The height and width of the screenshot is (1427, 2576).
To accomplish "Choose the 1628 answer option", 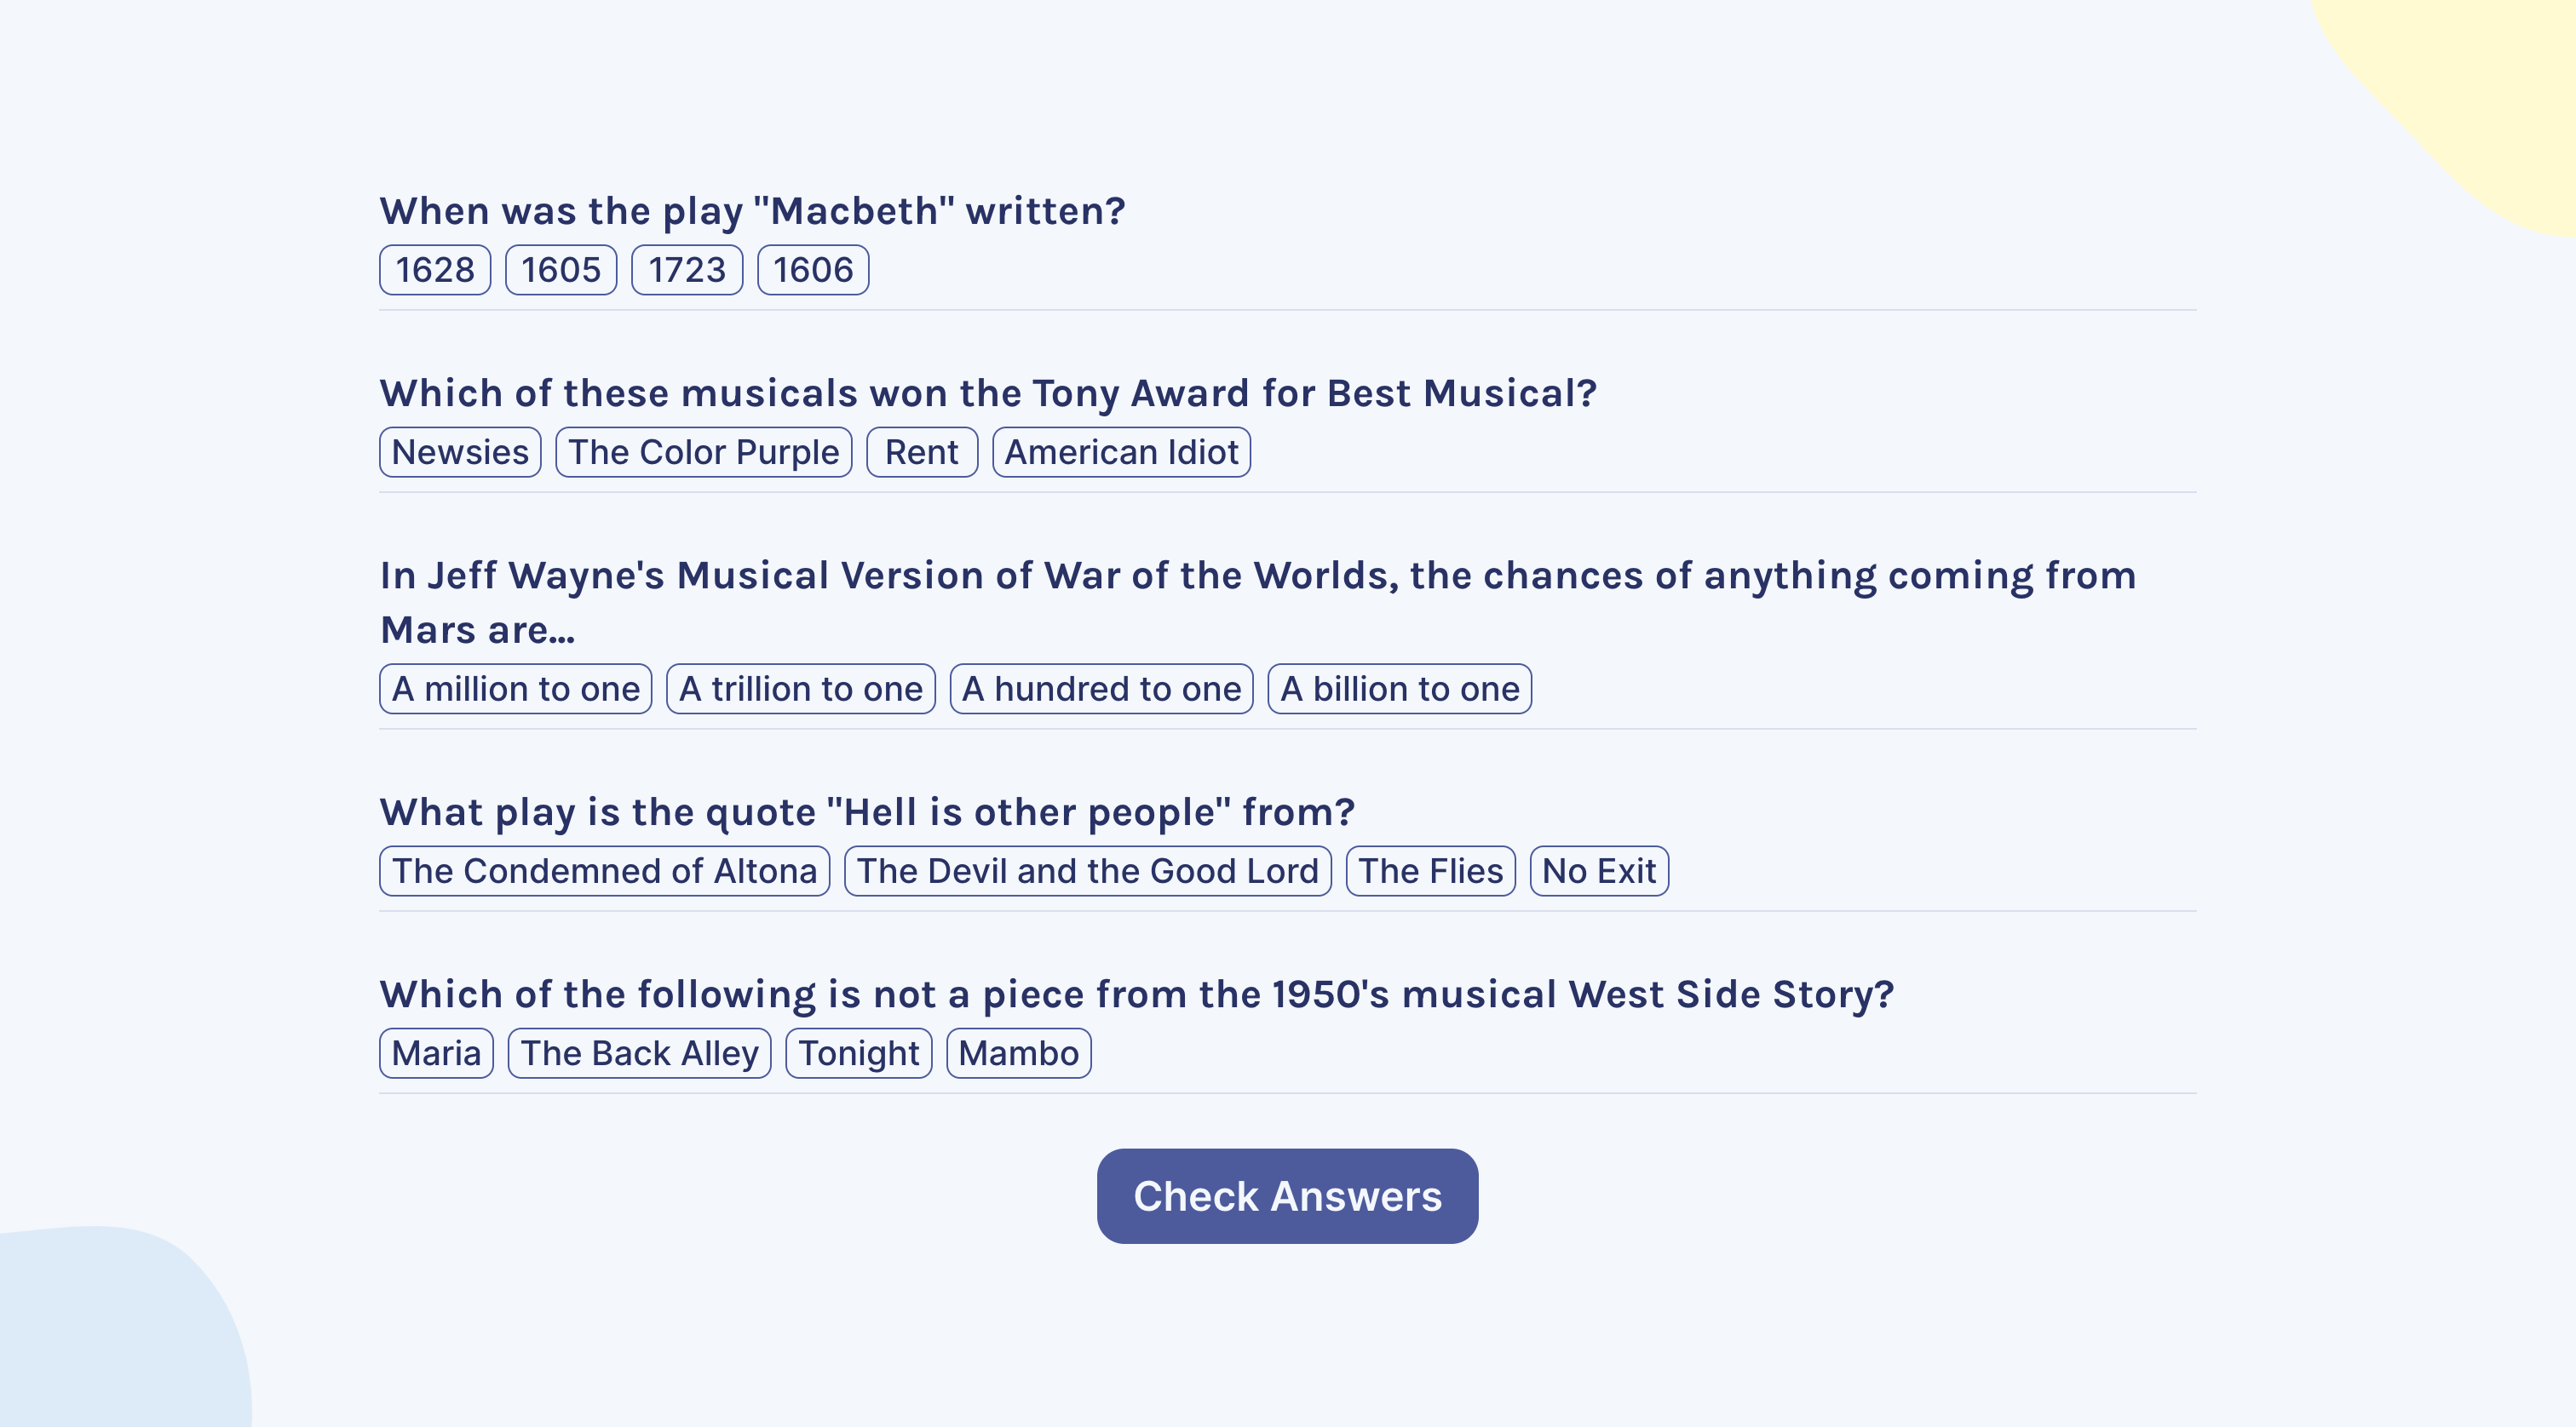I will click(x=435, y=270).
